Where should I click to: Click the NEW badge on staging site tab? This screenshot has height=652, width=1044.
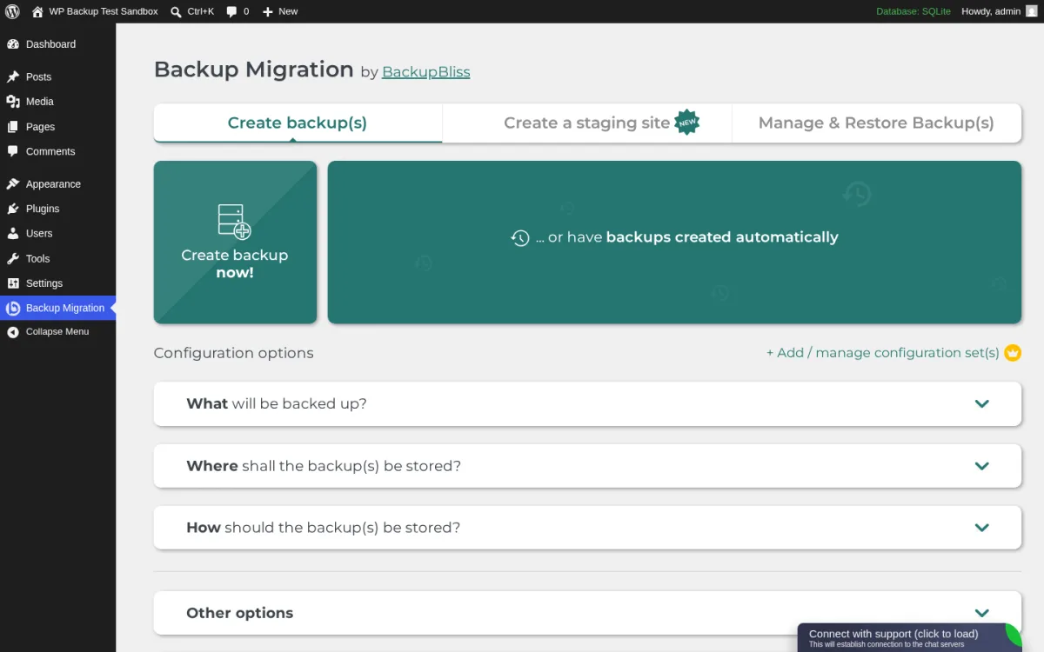coord(687,123)
